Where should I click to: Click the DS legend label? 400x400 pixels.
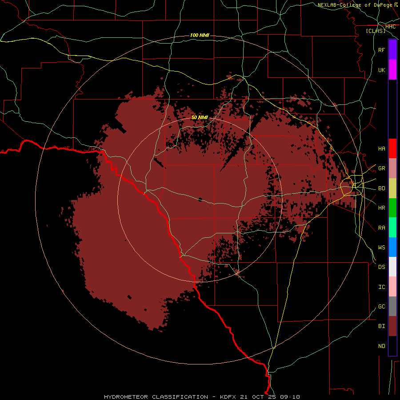(x=381, y=267)
